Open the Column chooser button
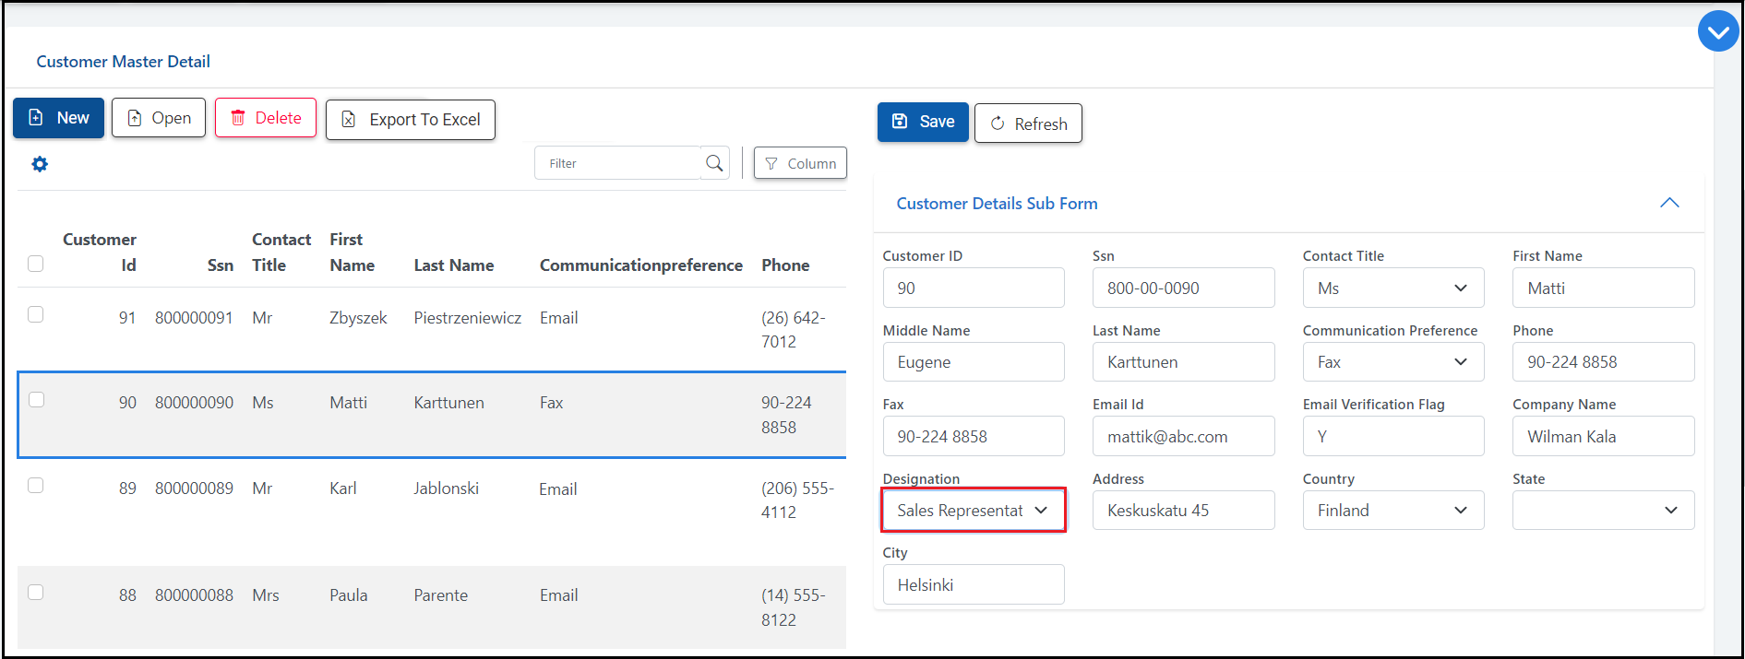The height and width of the screenshot is (659, 1745). point(800,163)
